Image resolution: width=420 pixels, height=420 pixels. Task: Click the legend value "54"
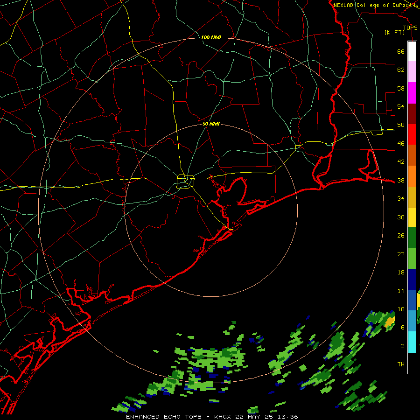(401, 106)
